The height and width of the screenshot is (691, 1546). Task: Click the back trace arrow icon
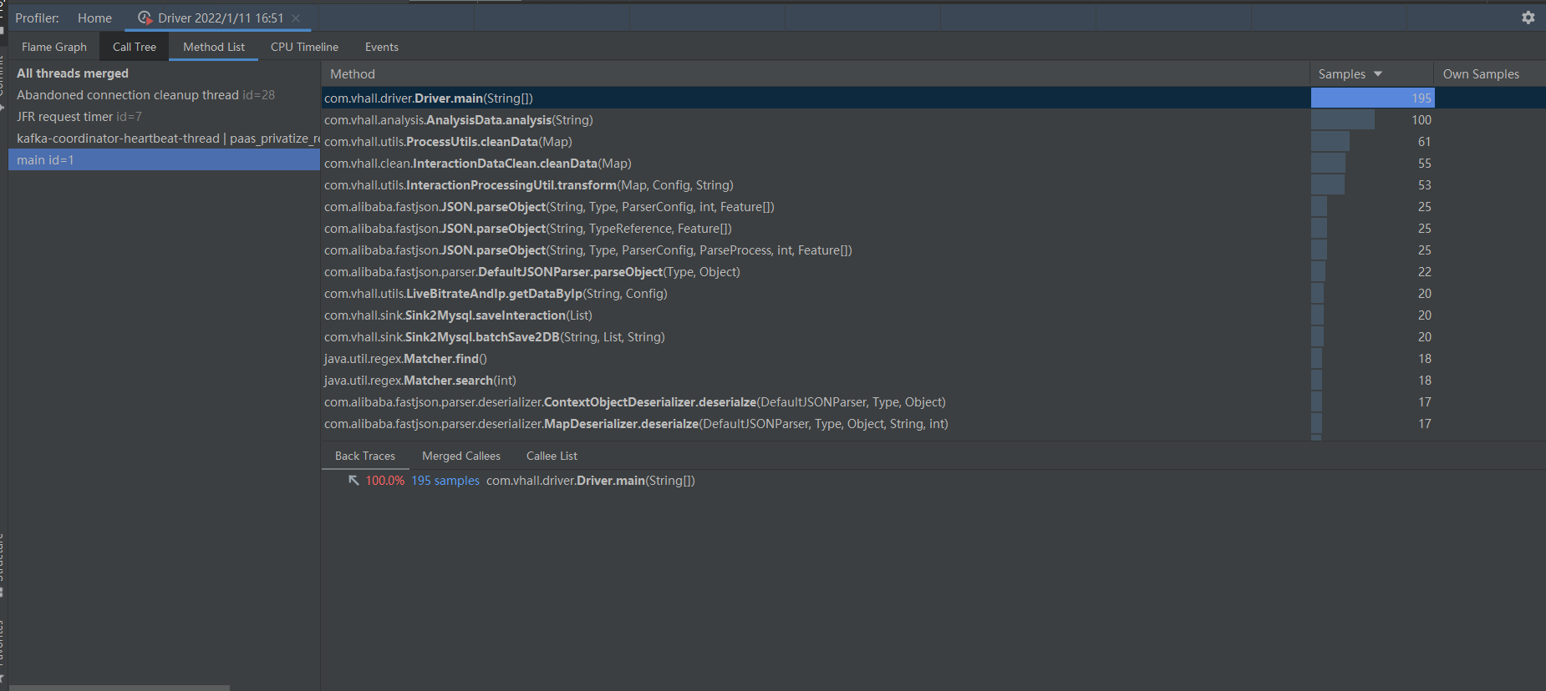[353, 480]
